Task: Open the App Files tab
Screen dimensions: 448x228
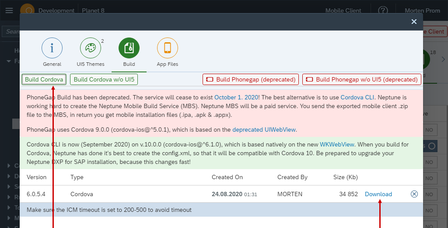Action: click(x=168, y=52)
